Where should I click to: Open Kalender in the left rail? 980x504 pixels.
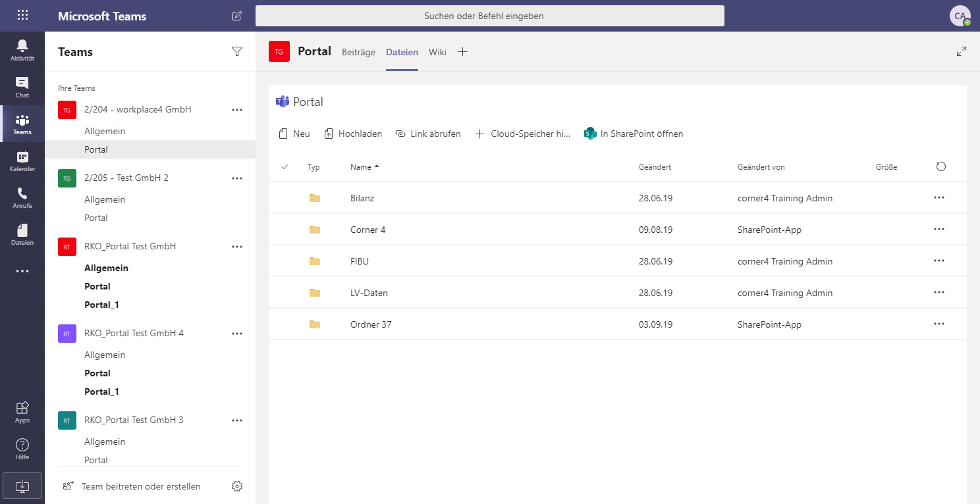pos(22,161)
